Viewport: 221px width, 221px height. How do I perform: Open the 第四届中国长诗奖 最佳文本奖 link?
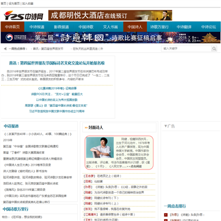click(x=56, y=106)
